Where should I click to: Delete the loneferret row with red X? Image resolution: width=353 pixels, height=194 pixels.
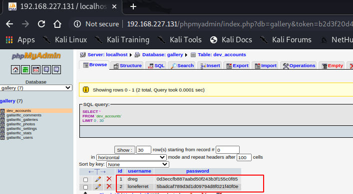pyautogui.click(x=109, y=186)
